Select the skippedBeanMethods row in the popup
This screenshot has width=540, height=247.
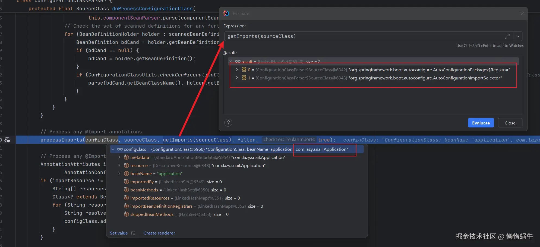tap(237, 214)
